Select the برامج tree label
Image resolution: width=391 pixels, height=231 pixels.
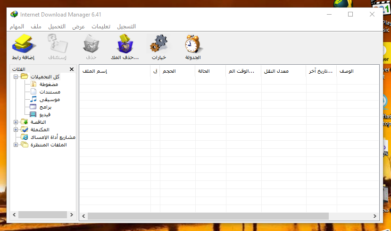[45, 107]
